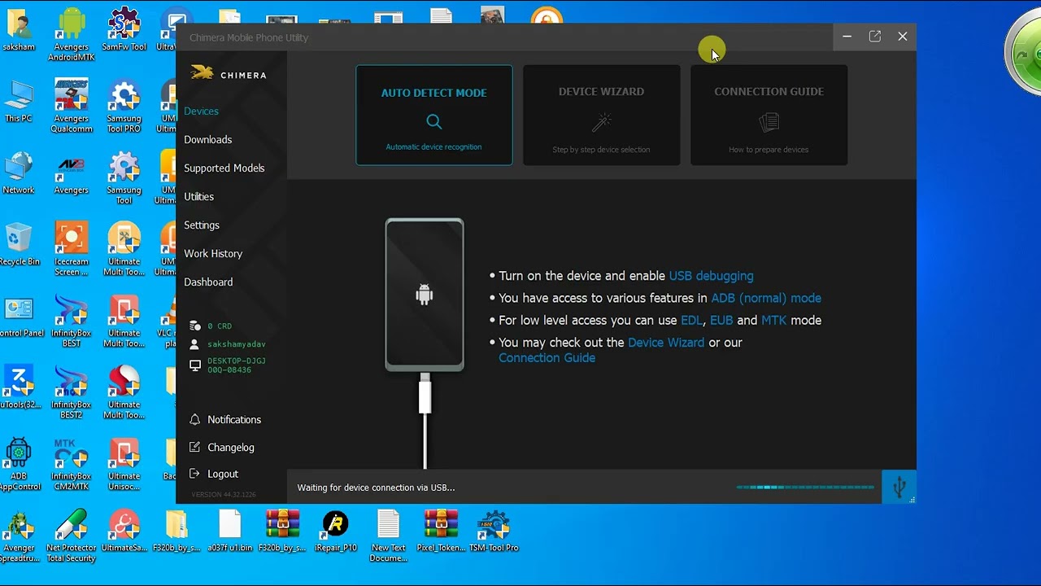Select Avengers AndroidMTK desktop icon
The image size is (1041, 586).
(x=71, y=34)
